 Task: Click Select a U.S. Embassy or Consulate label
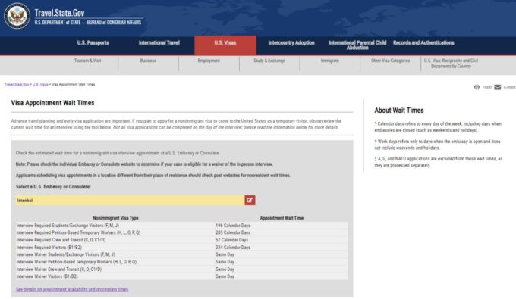click(53, 187)
